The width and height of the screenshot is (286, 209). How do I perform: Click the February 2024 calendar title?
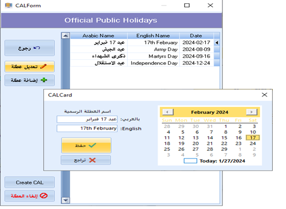click(x=210, y=112)
